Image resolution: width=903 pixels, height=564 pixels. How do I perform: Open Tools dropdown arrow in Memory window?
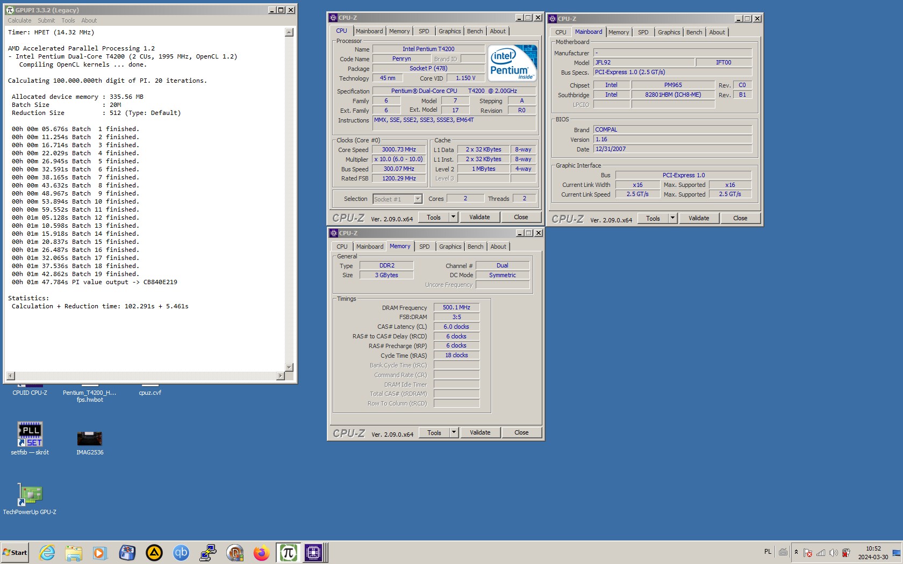pos(454,432)
